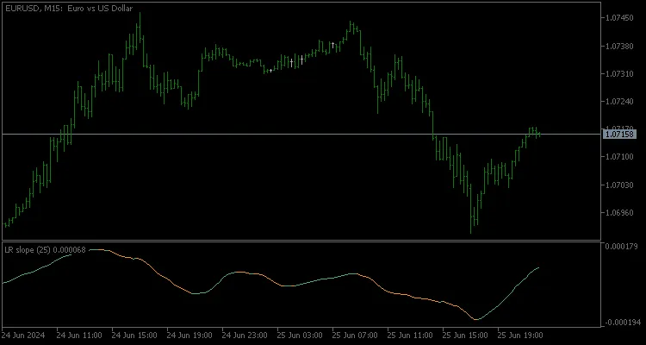Click the 1.07030 price scale label

pyautogui.click(x=619, y=185)
